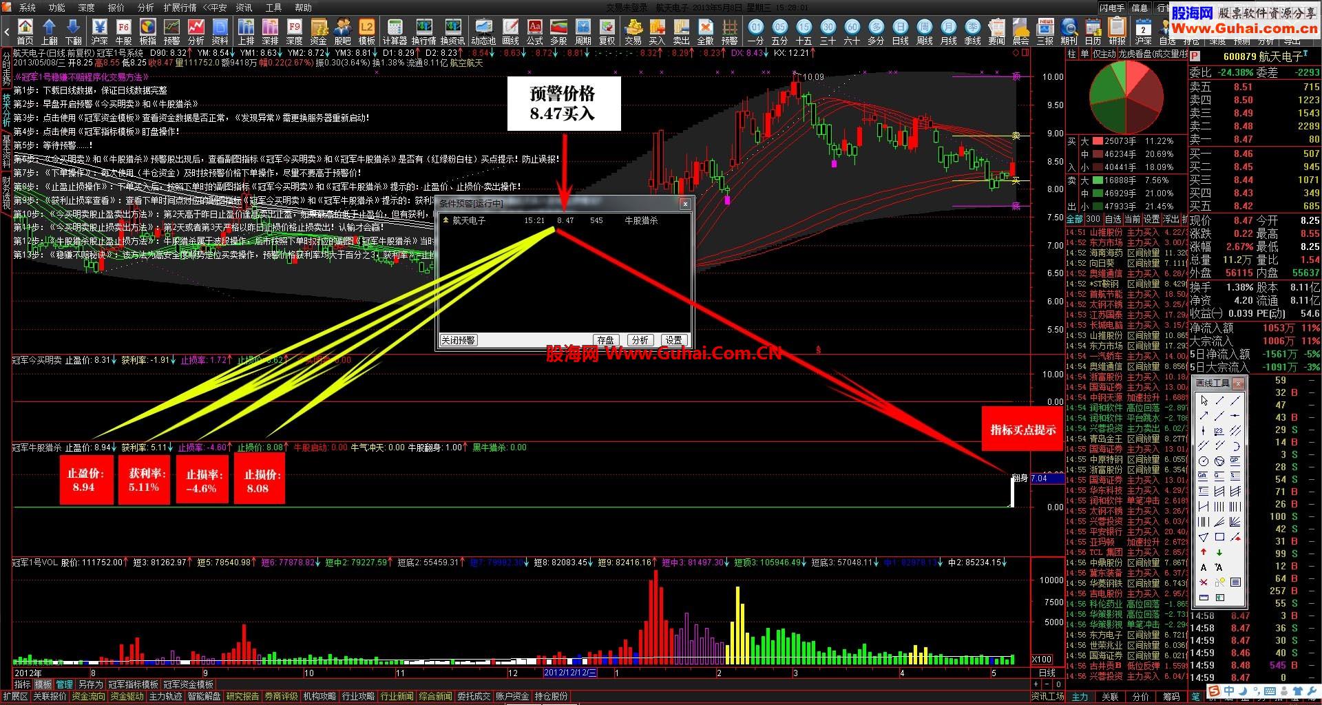Screen dimensions: 1322x705
Task: Click the 分时走势 left sidebar tab
Action: pos(6,67)
